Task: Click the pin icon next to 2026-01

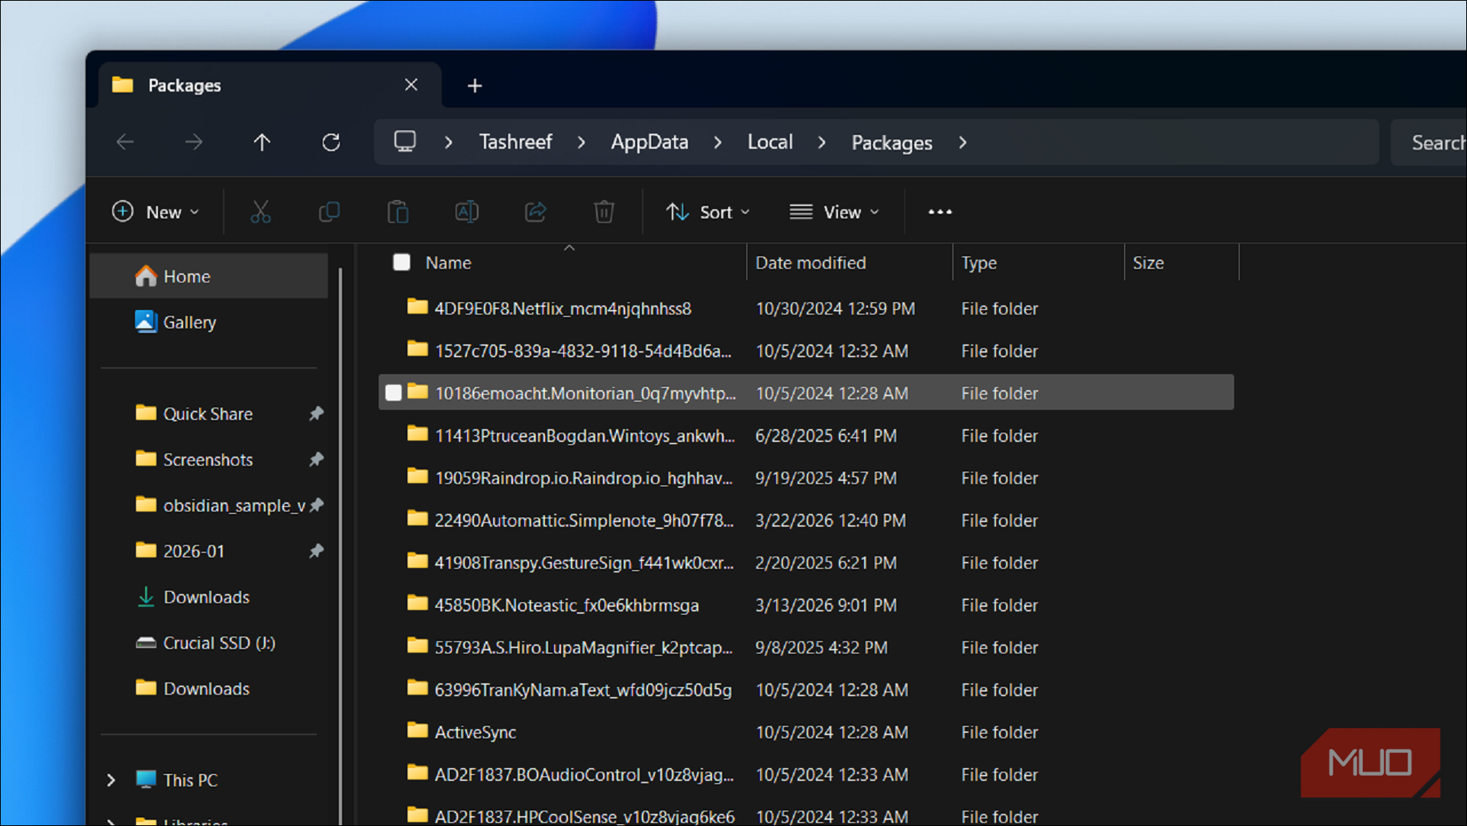Action: (x=316, y=551)
